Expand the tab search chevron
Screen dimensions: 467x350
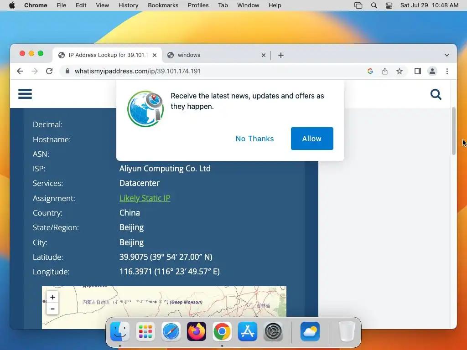click(x=447, y=55)
